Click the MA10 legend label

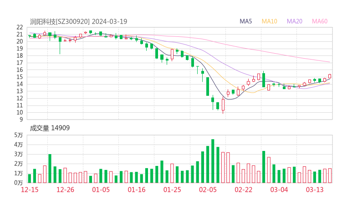(269, 21)
